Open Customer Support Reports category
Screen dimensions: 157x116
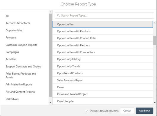pos(21,45)
